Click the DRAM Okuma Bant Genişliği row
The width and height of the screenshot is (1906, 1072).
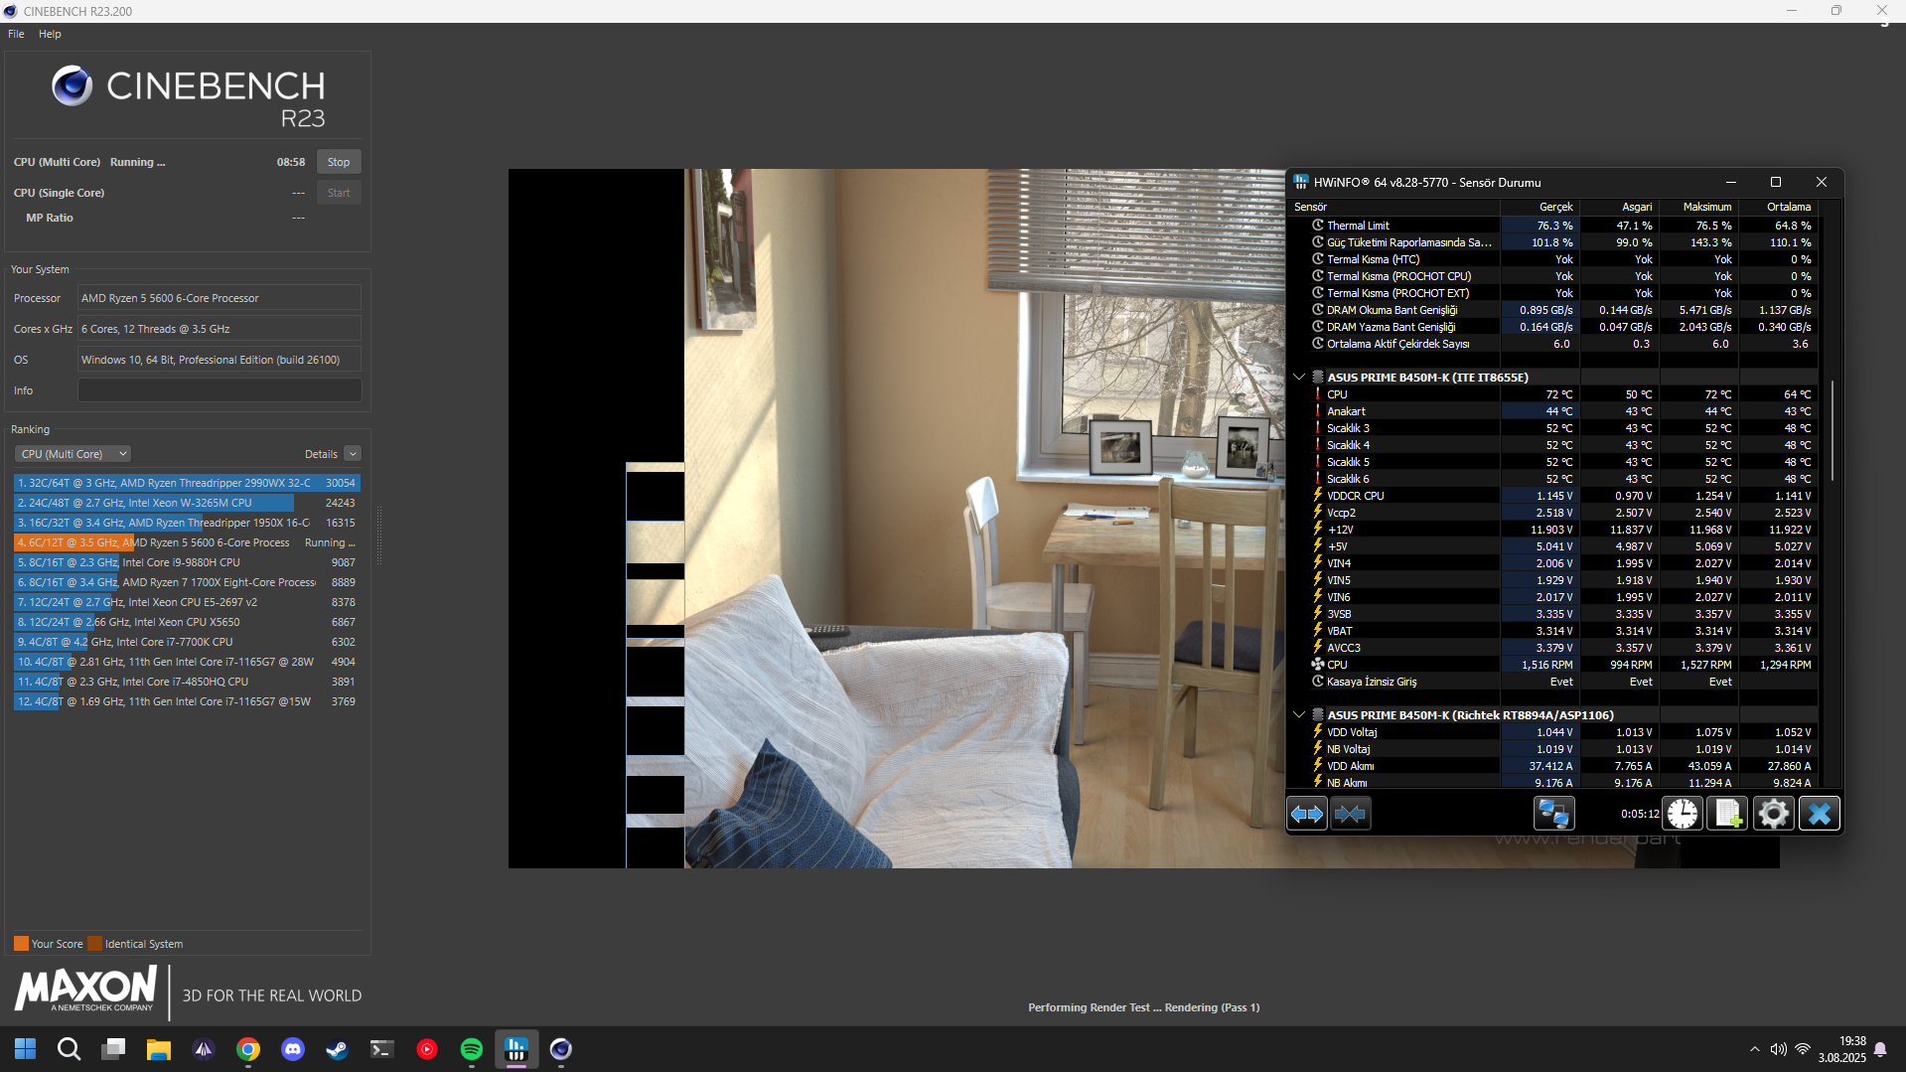1553,310
